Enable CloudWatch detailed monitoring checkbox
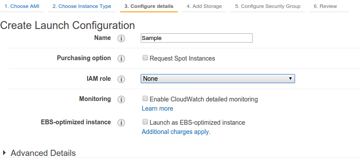 [x=145, y=99]
